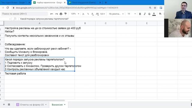Toggle strikethrough formatting
This screenshot has width=192, height=108.
coord(149,14)
